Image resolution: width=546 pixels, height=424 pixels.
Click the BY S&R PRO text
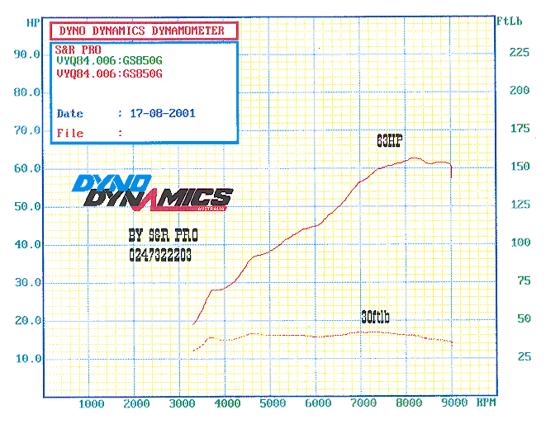coord(163,236)
